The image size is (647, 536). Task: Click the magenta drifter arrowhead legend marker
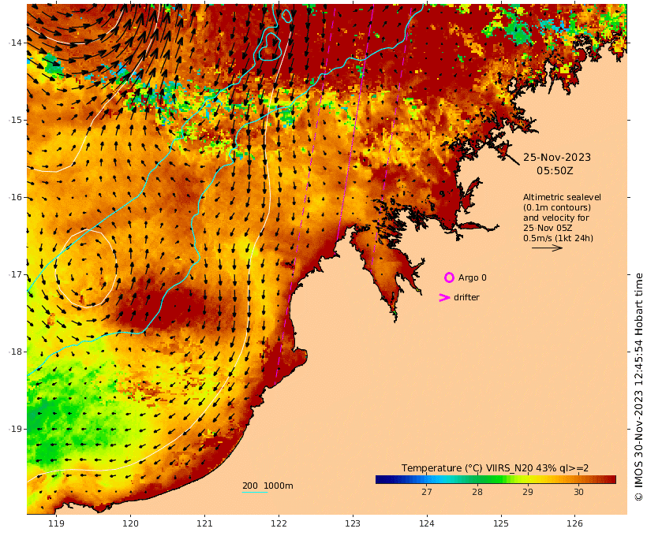pos(444,297)
